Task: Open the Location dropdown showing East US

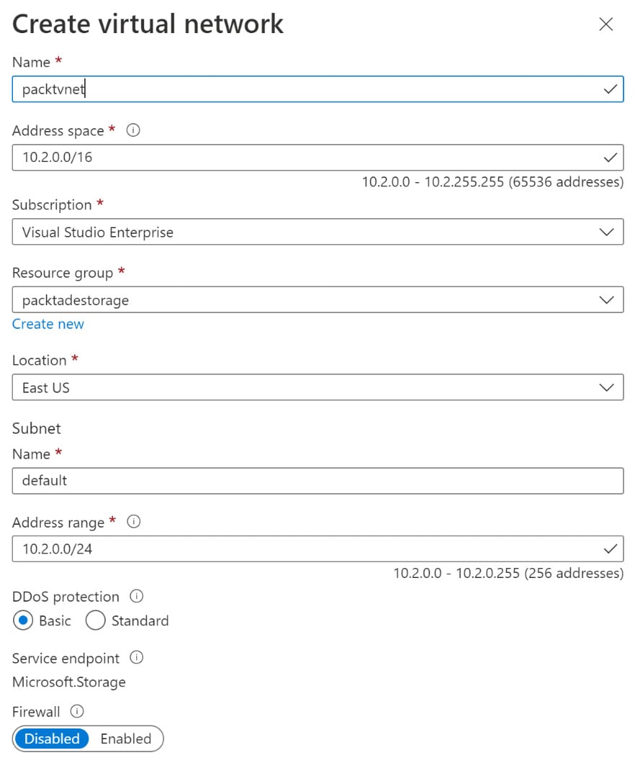Action: pyautogui.click(x=317, y=387)
